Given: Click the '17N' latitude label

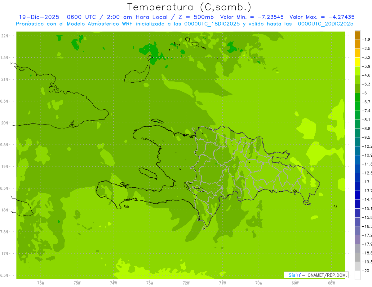Looking at the screenshot, I should click(5, 254).
